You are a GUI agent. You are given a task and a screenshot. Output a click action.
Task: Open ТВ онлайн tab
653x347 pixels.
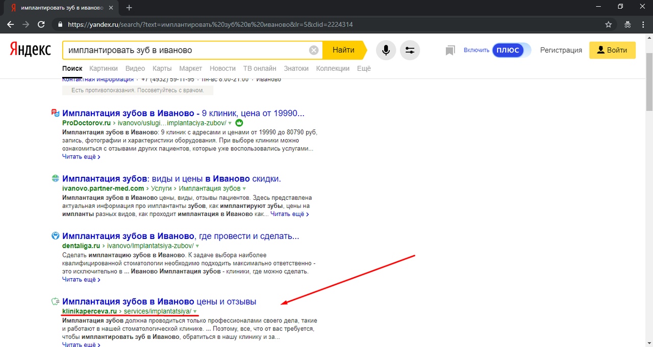[260, 68]
